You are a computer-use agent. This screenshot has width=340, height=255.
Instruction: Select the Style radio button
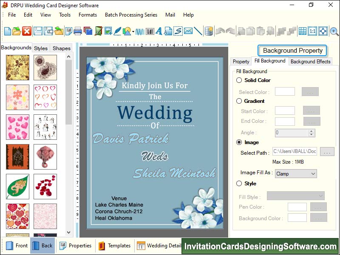(x=239, y=184)
